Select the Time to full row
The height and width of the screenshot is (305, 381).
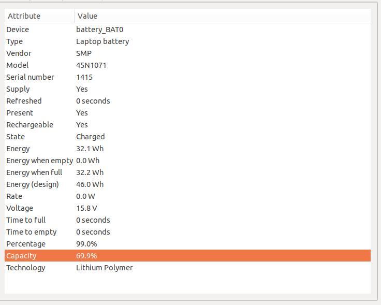point(187,220)
